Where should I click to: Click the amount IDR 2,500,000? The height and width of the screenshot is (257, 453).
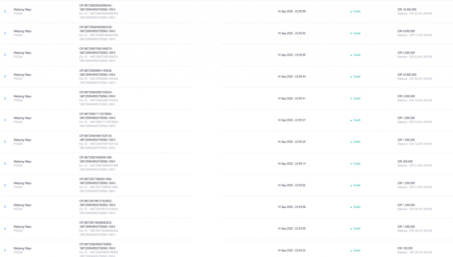(407, 53)
